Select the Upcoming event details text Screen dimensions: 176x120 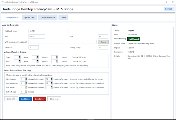click(149, 57)
